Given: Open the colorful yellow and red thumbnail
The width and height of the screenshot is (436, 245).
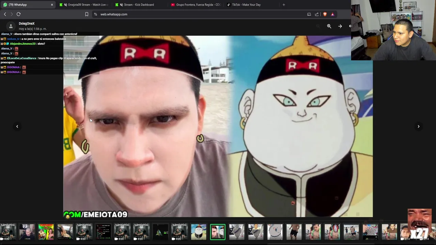Looking at the screenshot, I should tap(46, 232).
